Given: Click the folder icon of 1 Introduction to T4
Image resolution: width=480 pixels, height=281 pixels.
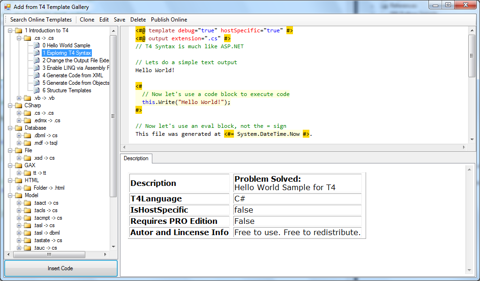Looking at the screenshot, I should [x=19, y=30].
